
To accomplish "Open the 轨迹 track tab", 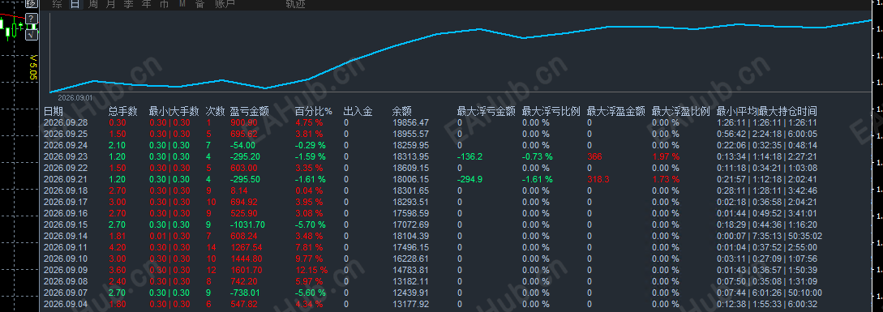I will point(296,4).
